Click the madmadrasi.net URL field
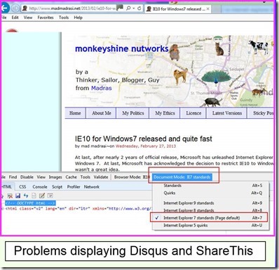 [72, 8]
